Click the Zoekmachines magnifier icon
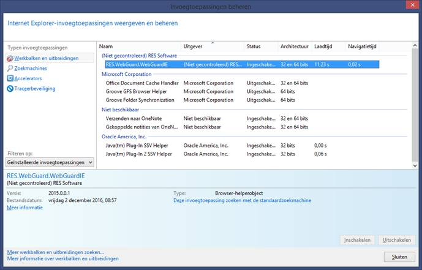 point(10,69)
